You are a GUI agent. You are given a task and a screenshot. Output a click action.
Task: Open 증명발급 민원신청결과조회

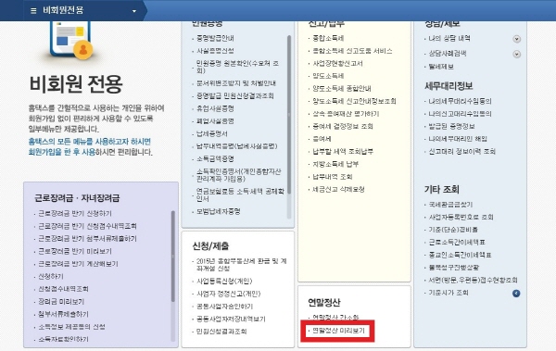[x=235, y=95]
